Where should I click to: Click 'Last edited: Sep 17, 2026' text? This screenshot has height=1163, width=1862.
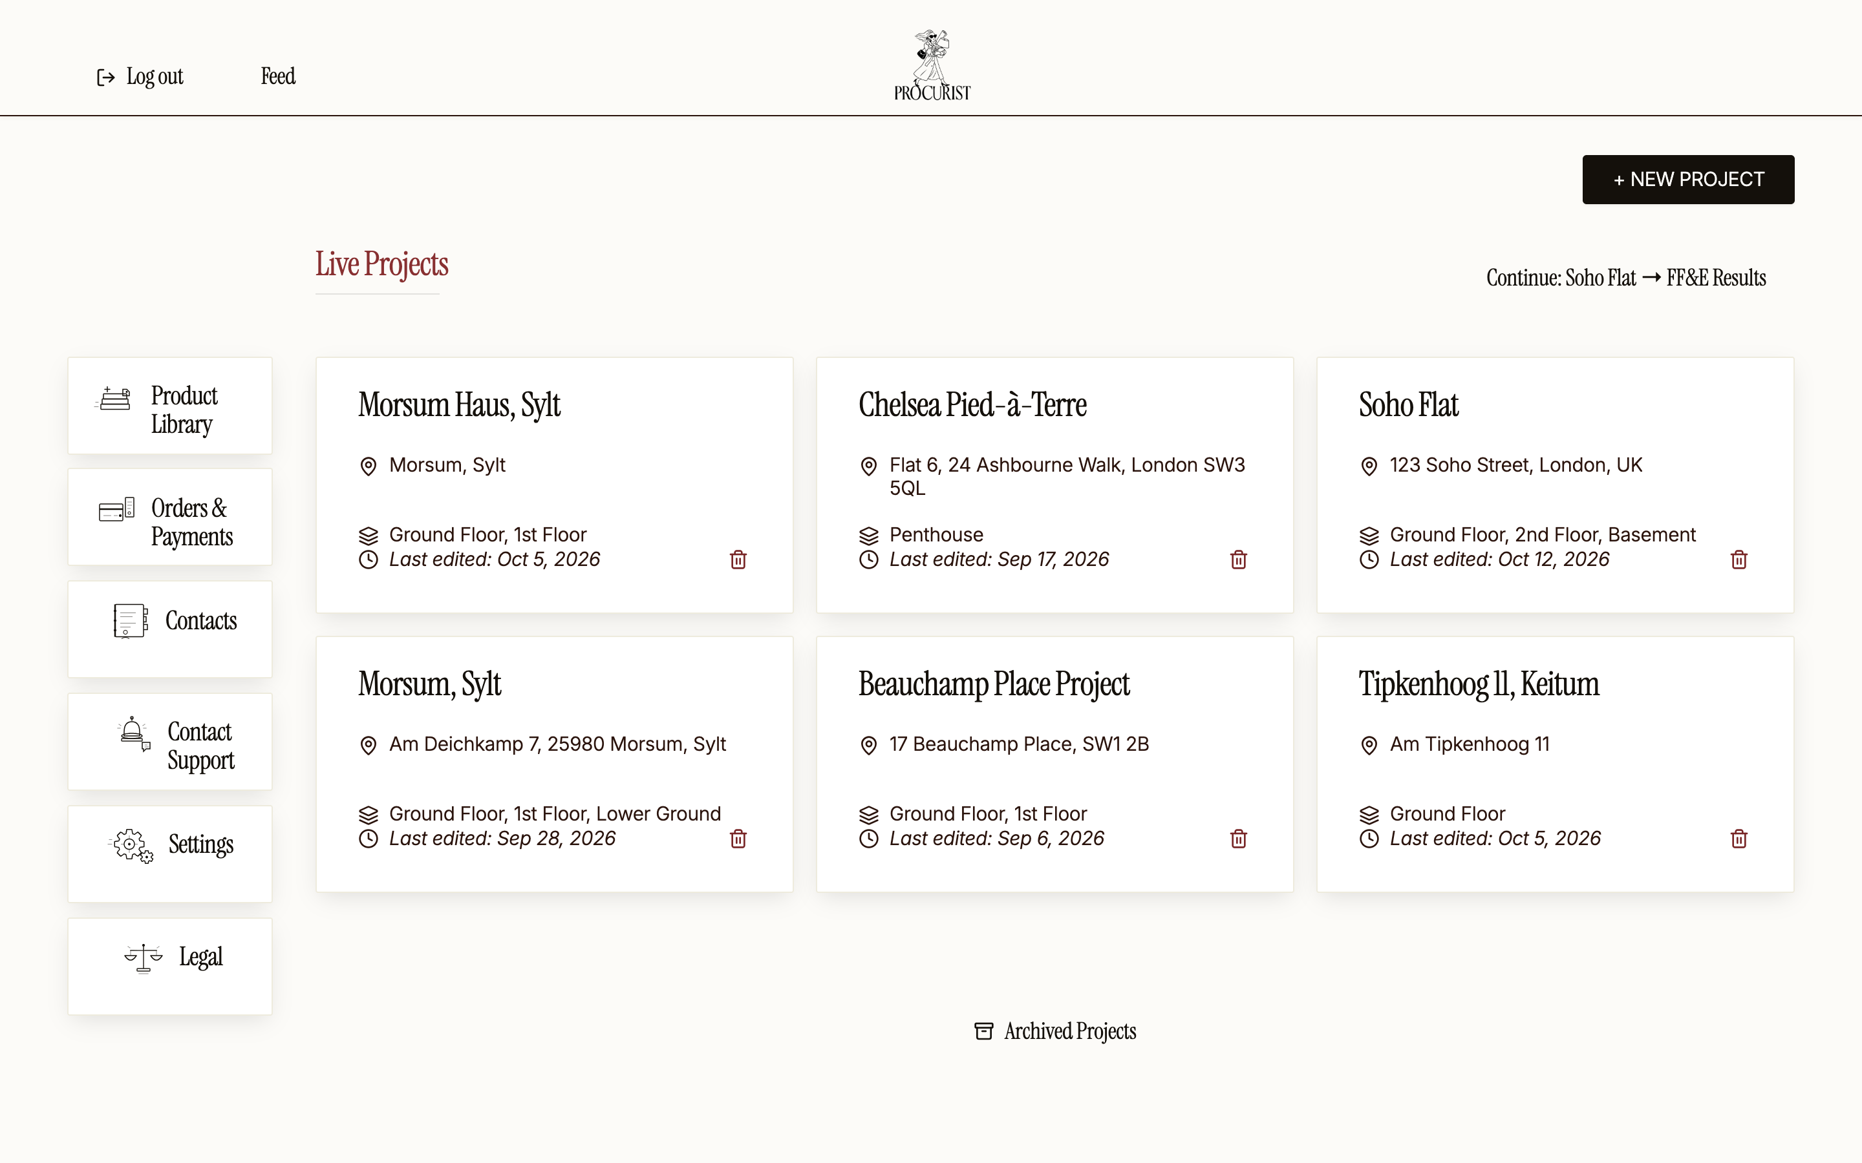[999, 559]
